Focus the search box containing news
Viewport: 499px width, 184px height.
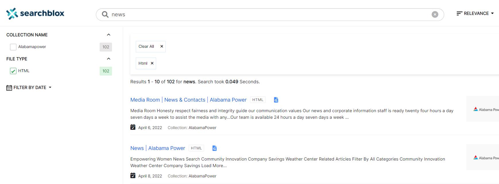[270, 15]
